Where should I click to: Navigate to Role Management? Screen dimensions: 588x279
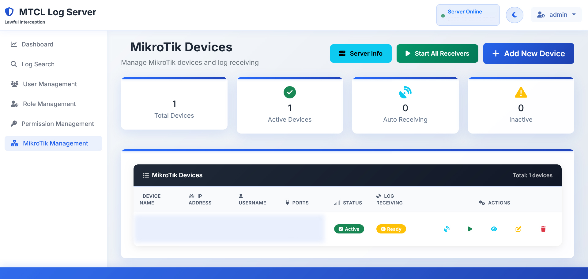pos(49,104)
